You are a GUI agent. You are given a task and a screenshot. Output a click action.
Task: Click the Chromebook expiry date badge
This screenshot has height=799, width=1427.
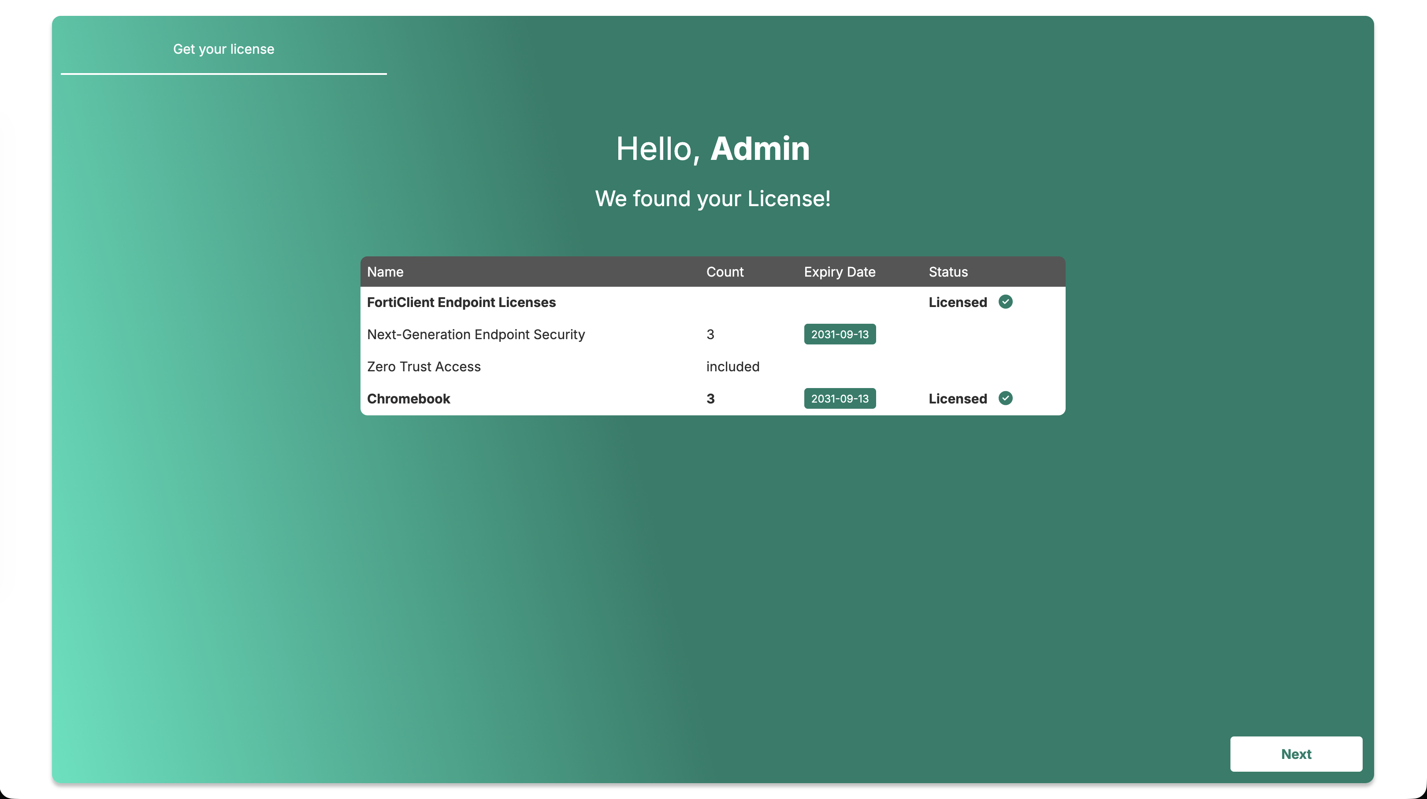[840, 398]
